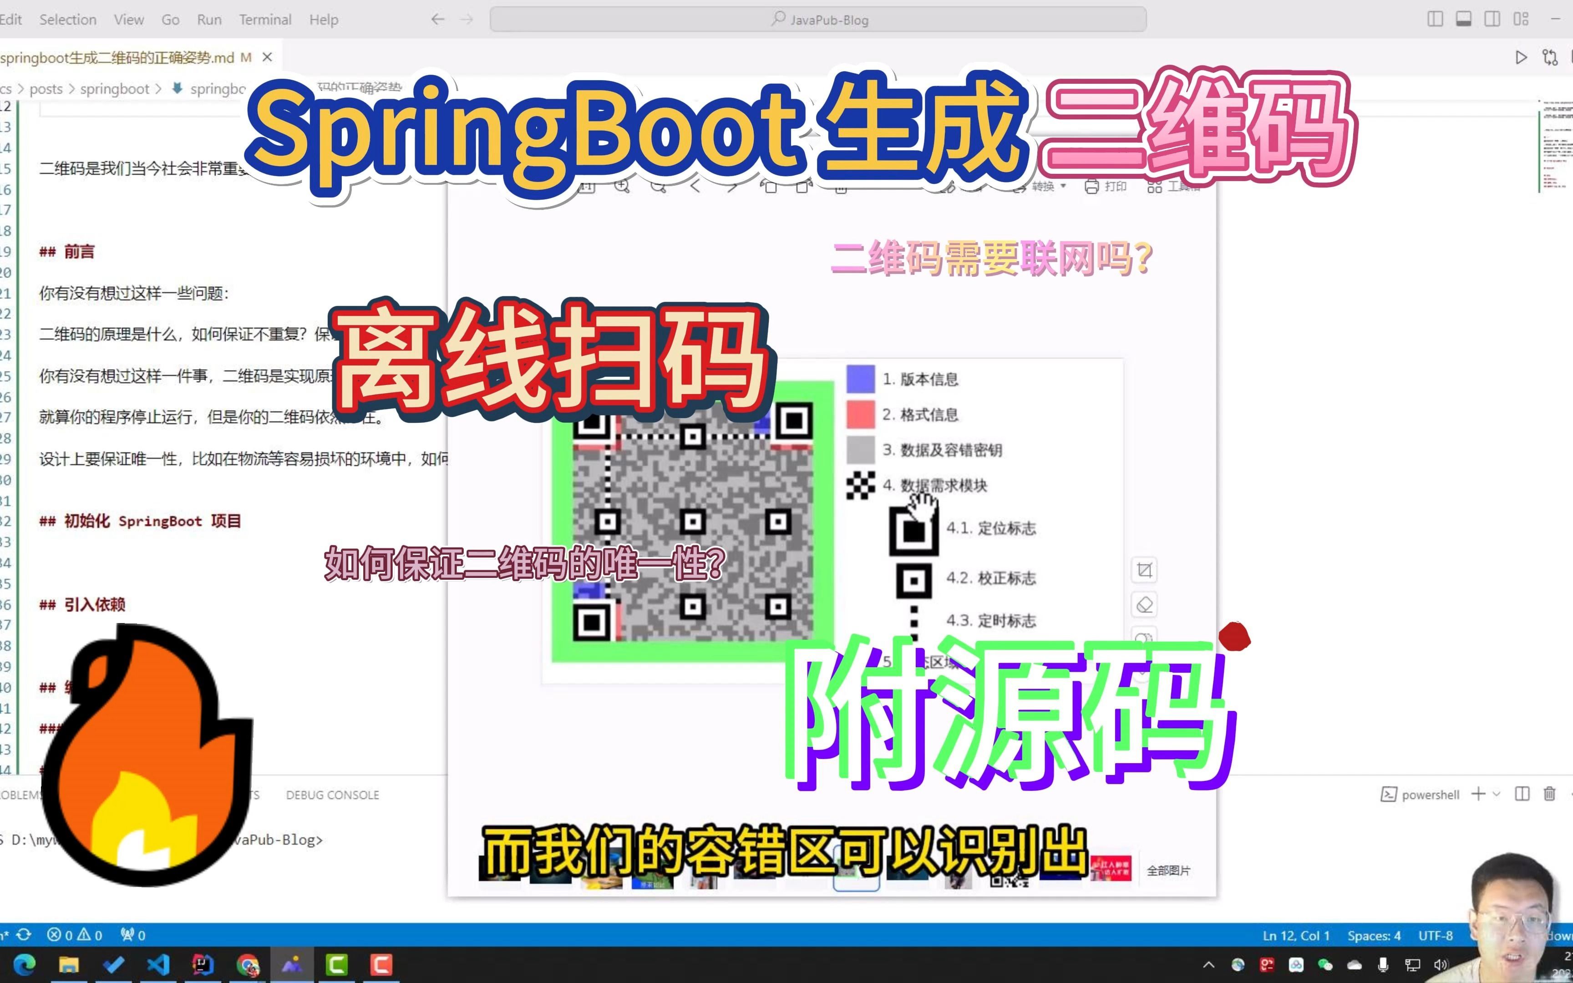The height and width of the screenshot is (983, 1573).
Task: Select the eraser icon in image viewer
Action: pos(1144,605)
